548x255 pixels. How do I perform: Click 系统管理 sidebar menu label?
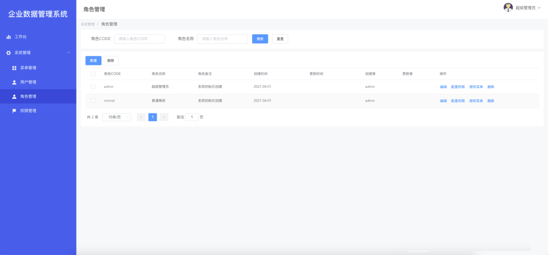click(x=22, y=53)
